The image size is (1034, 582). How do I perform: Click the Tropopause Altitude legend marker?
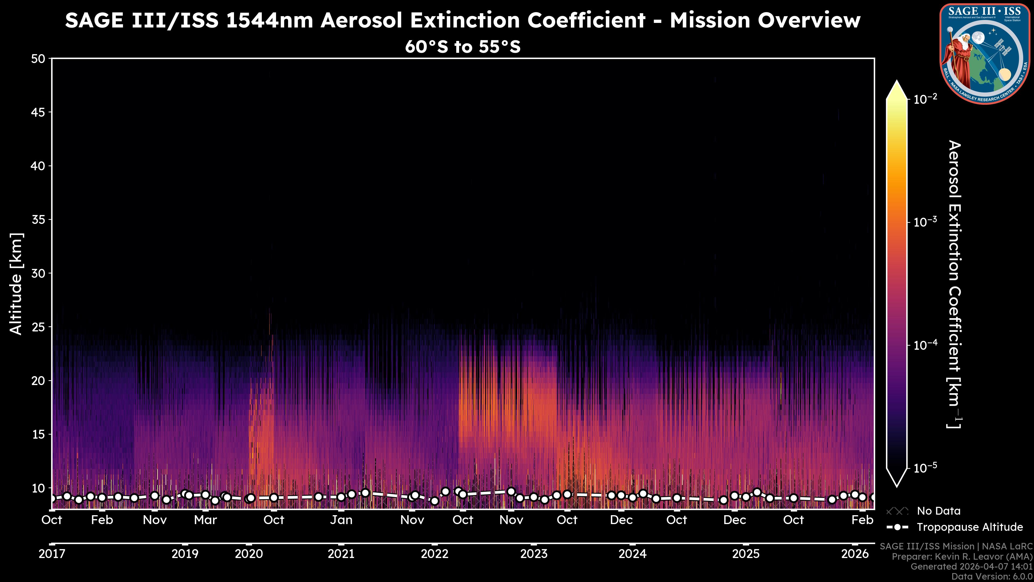(897, 527)
